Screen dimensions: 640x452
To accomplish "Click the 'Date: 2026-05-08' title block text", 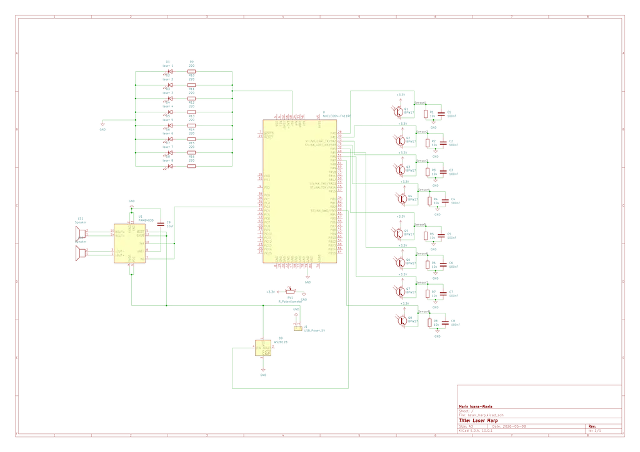I will [509, 426].
